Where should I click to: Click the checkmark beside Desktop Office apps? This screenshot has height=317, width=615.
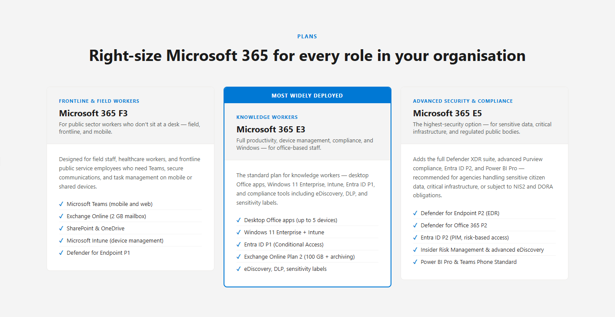239,220
